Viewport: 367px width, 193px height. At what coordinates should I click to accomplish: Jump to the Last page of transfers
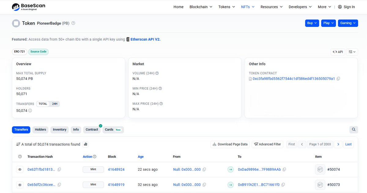pos(348,144)
